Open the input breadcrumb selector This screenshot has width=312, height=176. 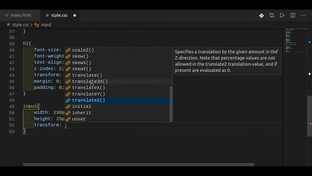tap(46, 25)
